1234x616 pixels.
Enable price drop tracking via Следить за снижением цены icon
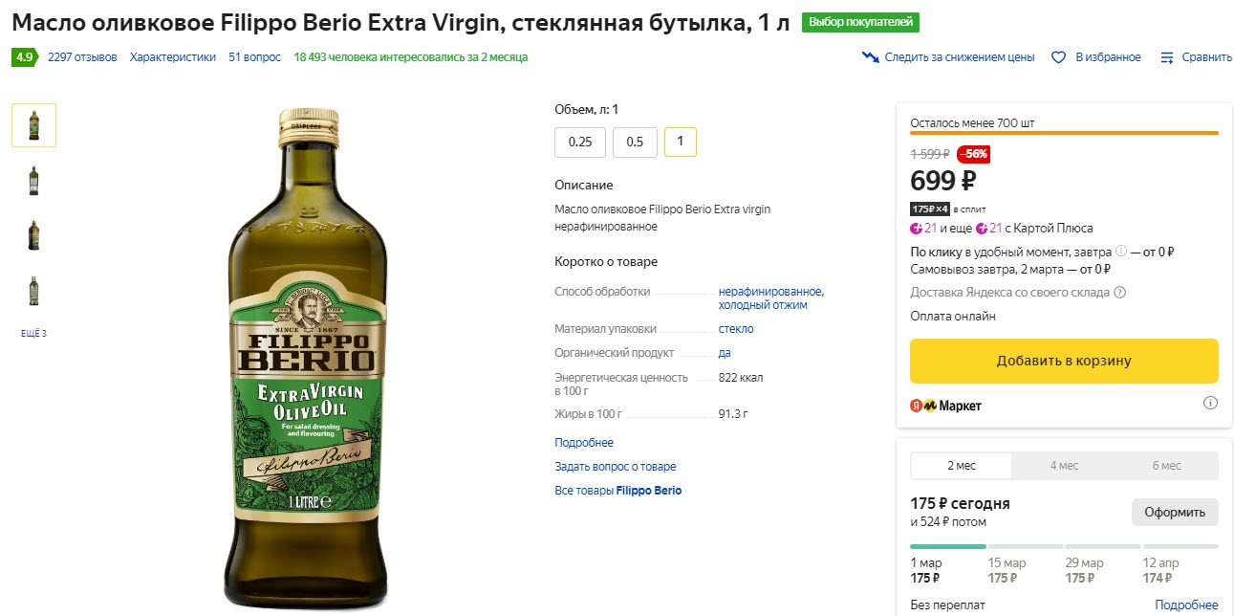[871, 56]
